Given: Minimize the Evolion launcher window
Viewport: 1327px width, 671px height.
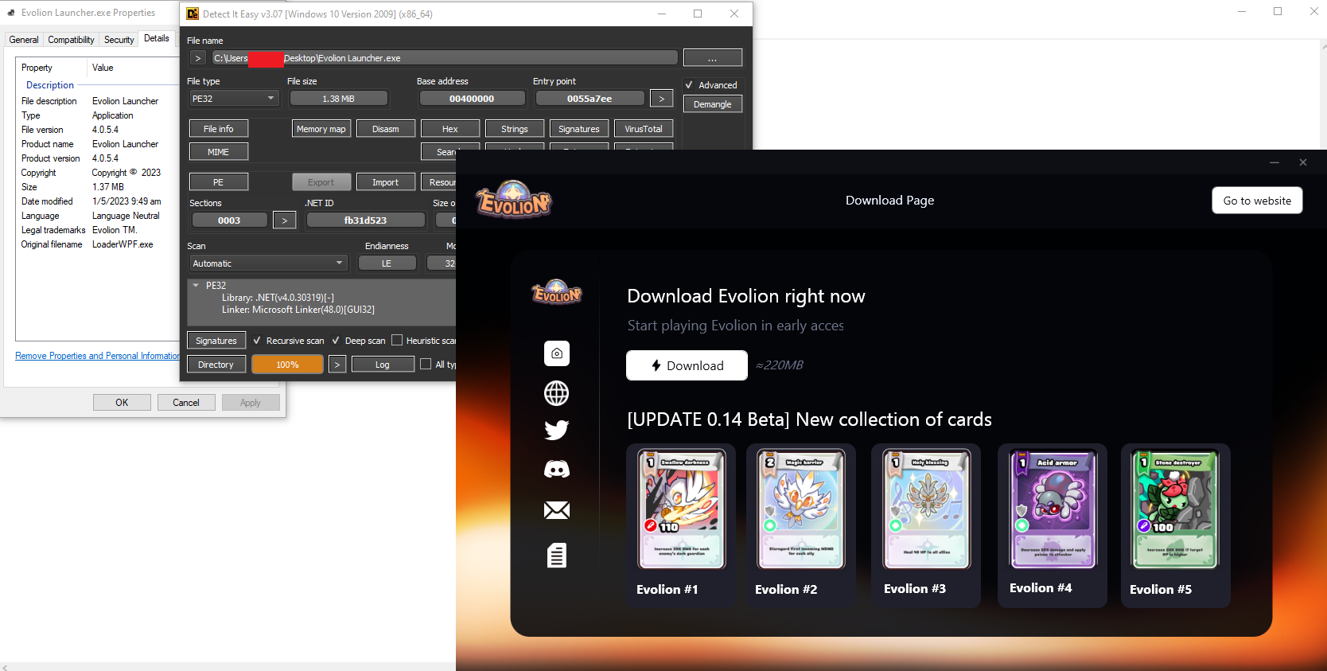Looking at the screenshot, I should [x=1274, y=162].
